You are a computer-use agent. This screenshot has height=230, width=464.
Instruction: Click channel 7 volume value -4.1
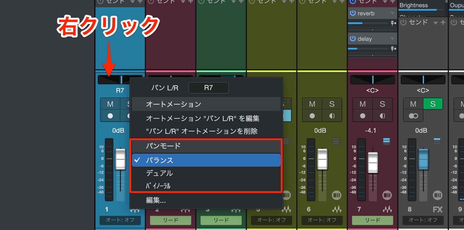coord(371,131)
